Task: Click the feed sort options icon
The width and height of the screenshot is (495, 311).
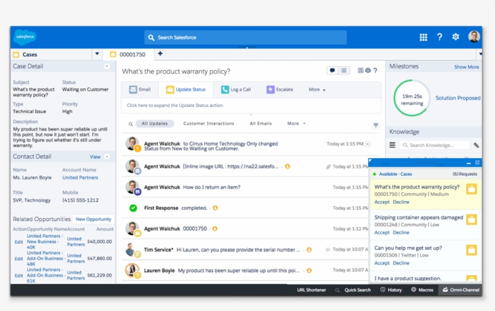Action: coord(375,126)
